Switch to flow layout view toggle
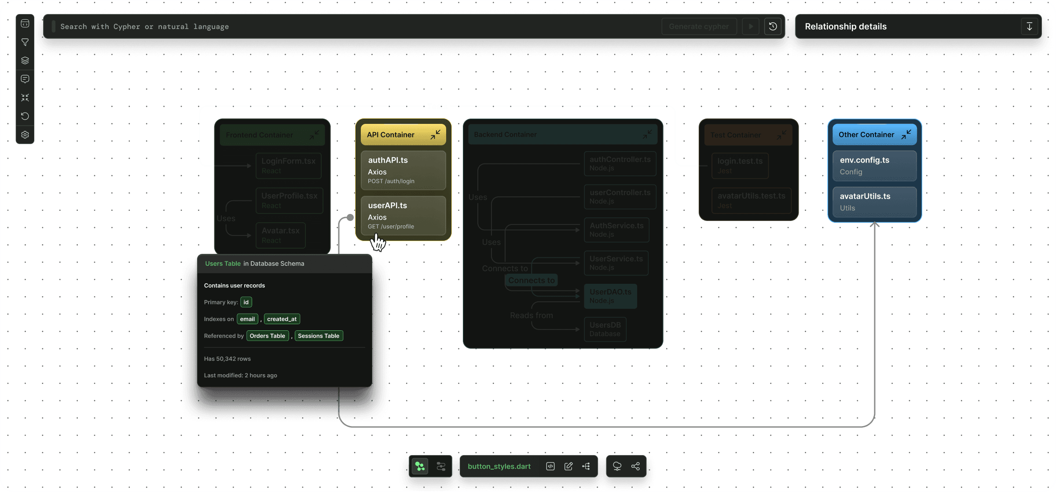The height and width of the screenshot is (492, 1056). tap(441, 467)
